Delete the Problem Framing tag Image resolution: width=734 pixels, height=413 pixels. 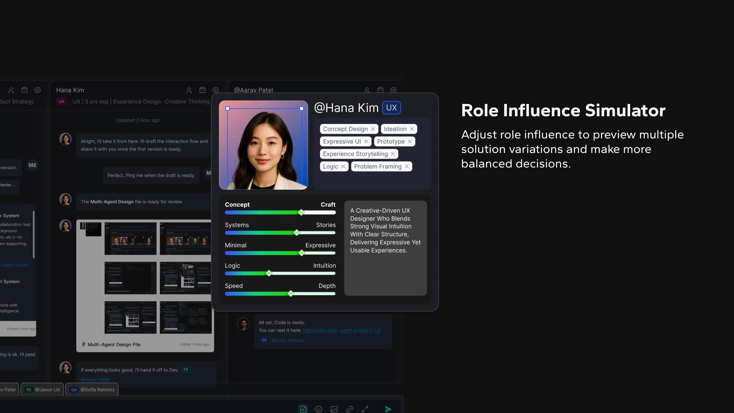(407, 166)
